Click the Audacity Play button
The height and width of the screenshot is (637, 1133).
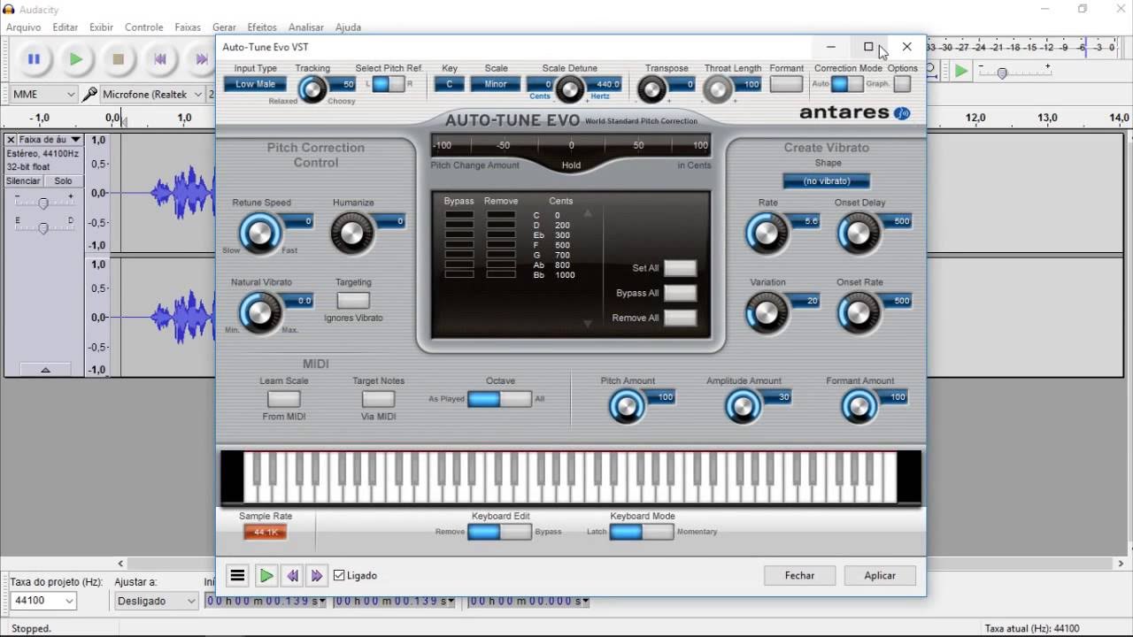(76, 59)
